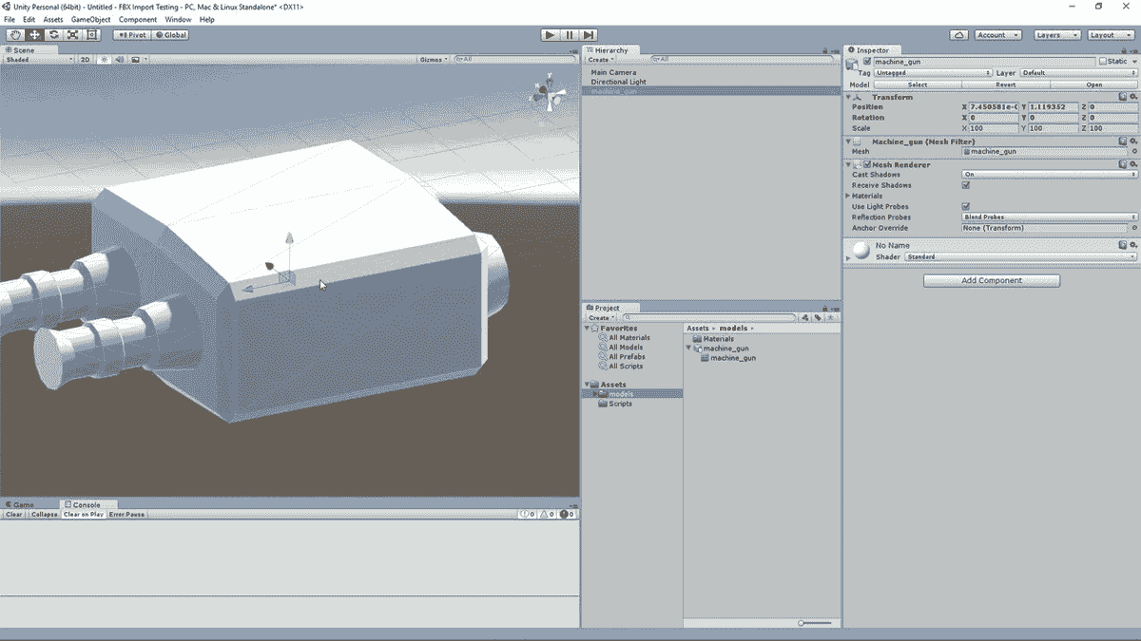The width and height of the screenshot is (1141, 641).
Task: Click the Step frame button
Action: pyautogui.click(x=589, y=34)
